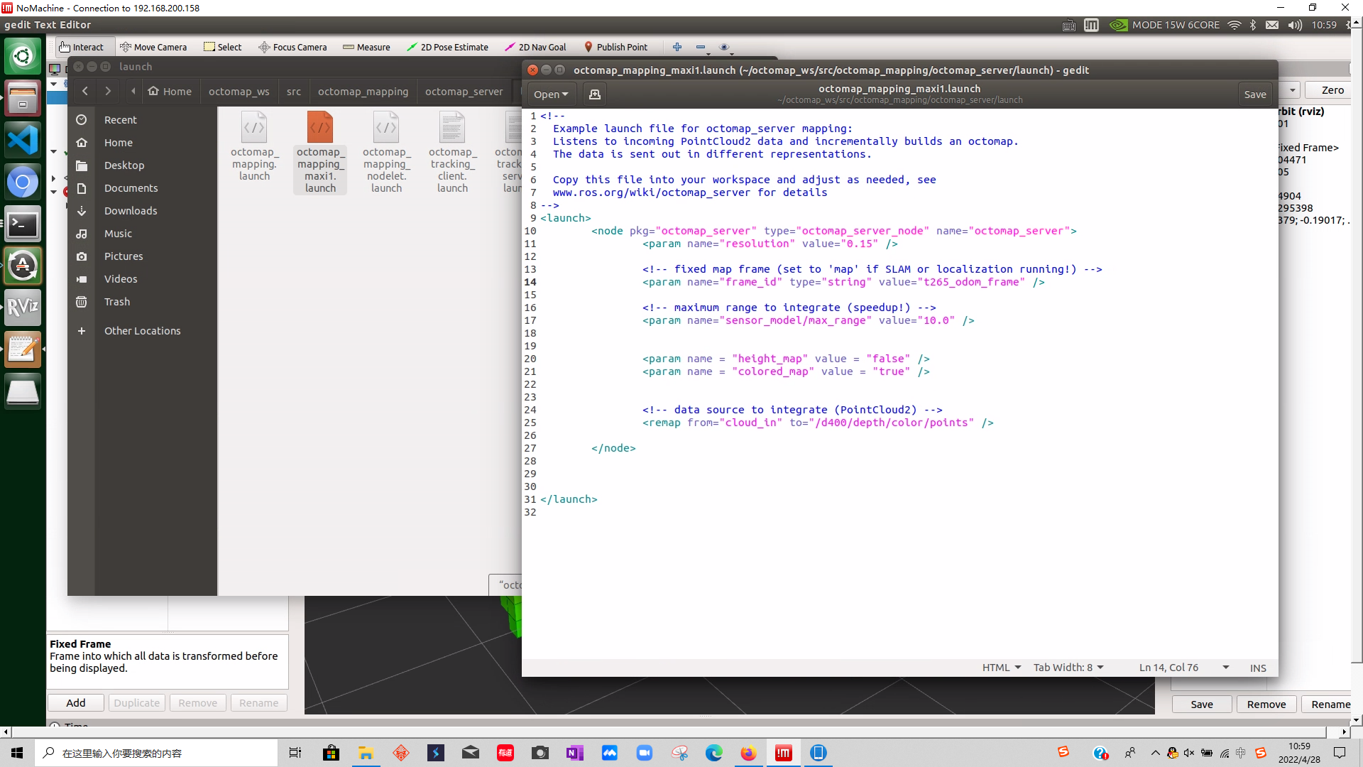Viewport: 1363px width, 767px height.
Task: Click the 2D Nav Goal tool
Action: point(535,47)
